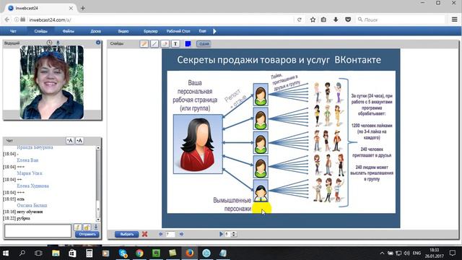Click the Выбрать button below slides

pos(126,234)
